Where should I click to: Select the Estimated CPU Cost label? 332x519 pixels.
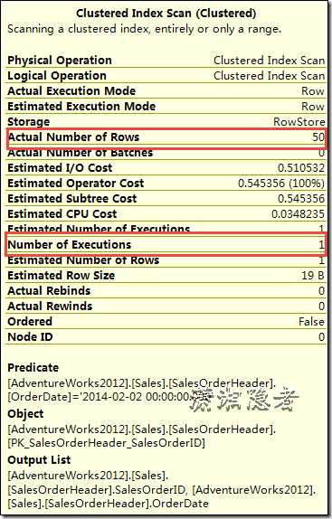click(62, 213)
